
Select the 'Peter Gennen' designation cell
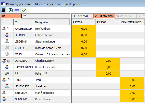(52, 99)
